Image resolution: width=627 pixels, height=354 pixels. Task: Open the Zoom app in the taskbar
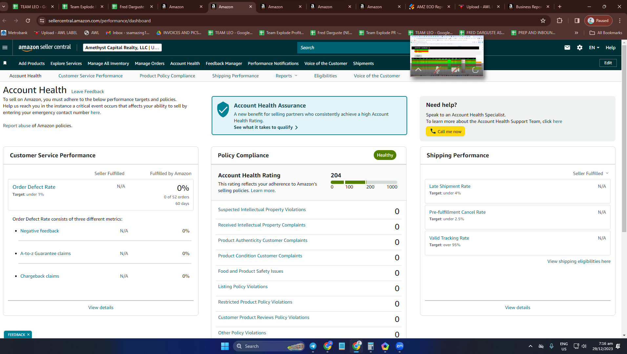[400, 346]
